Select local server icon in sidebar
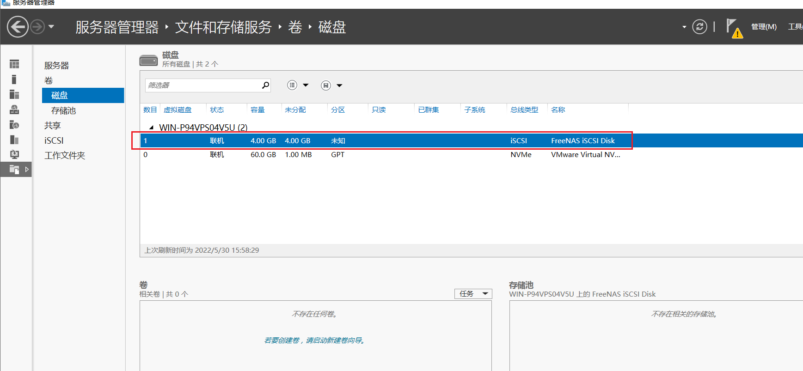This screenshot has width=803, height=371. tap(14, 79)
